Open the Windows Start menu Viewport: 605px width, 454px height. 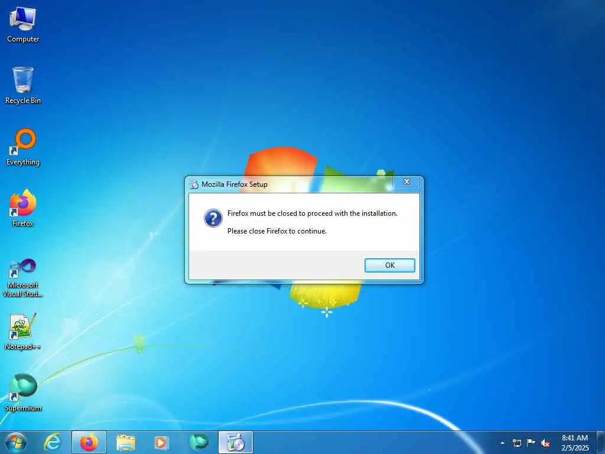coord(16,442)
